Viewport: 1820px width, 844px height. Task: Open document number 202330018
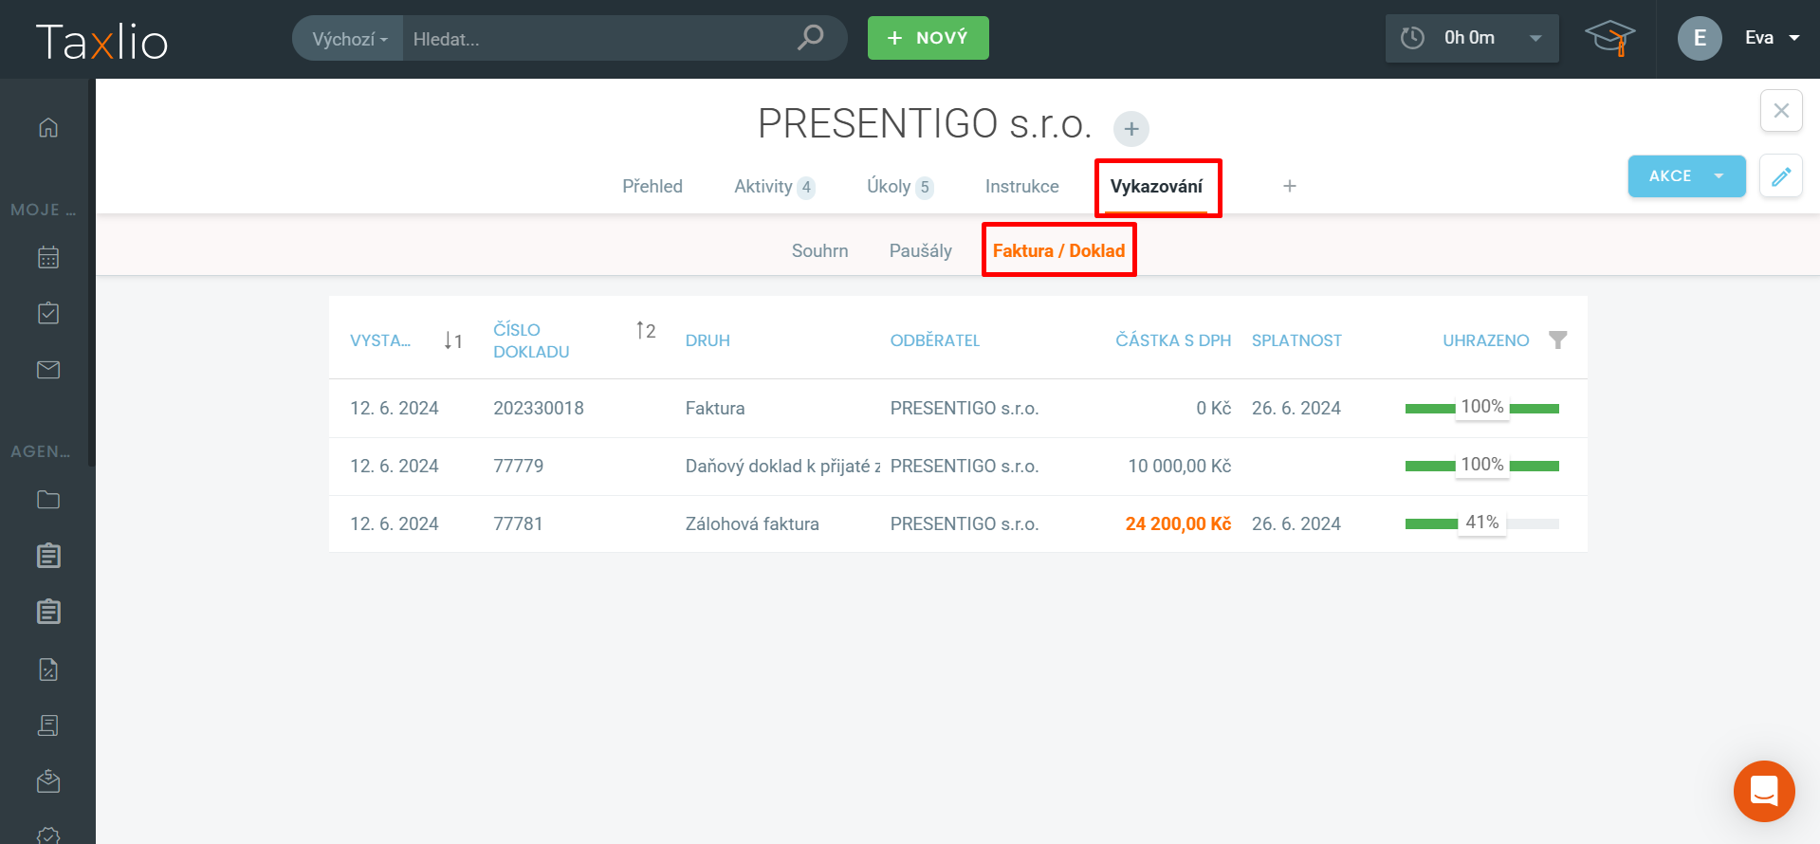pyautogui.click(x=539, y=409)
